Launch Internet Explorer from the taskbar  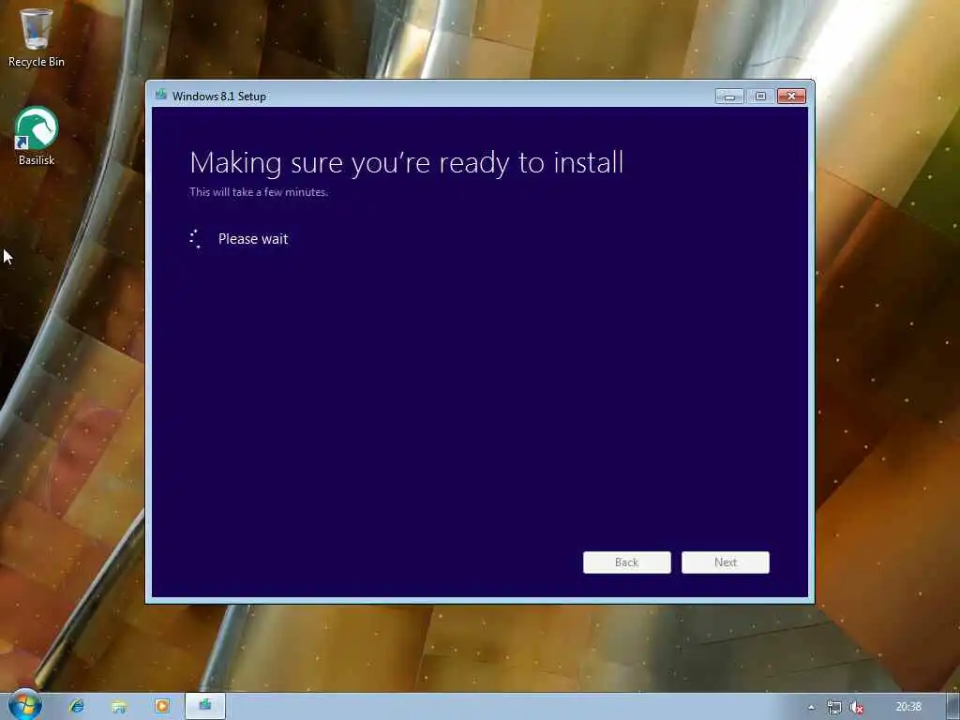pyautogui.click(x=77, y=706)
